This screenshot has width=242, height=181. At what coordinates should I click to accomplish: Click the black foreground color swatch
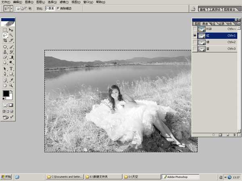6,93
